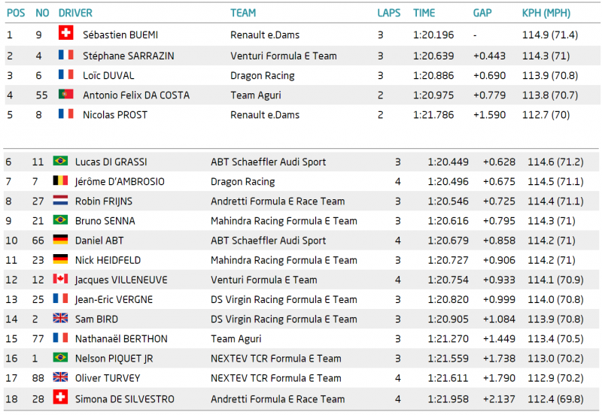Click the POS column header

click(x=16, y=13)
